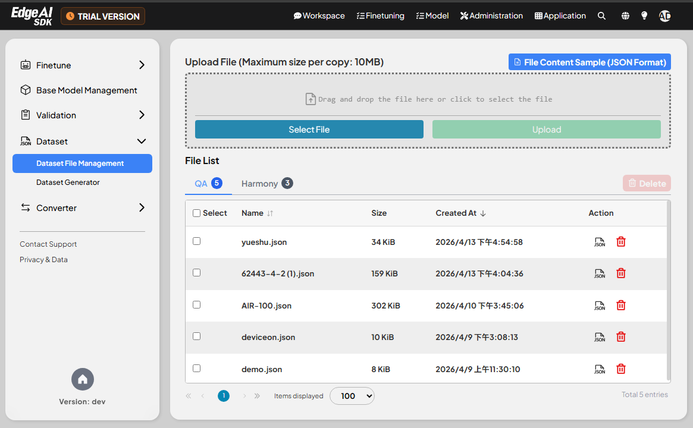Check the Select All checkbox in header
Viewport: 693px width, 428px height.
pyautogui.click(x=196, y=213)
